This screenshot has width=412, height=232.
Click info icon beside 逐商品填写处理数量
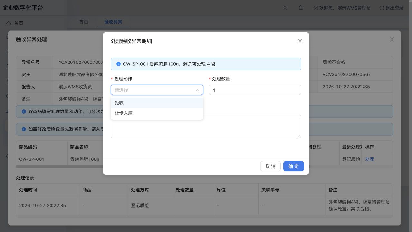pyautogui.click(x=24, y=111)
